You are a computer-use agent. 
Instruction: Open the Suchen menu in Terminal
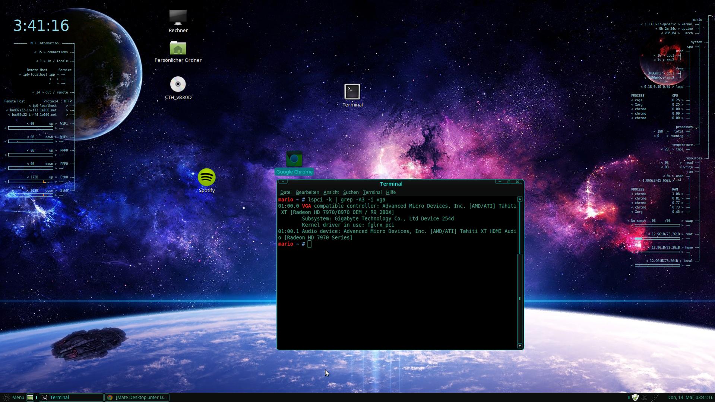coord(351,192)
